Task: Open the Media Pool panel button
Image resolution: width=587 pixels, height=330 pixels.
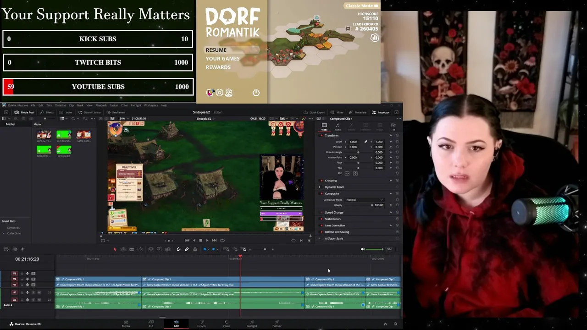Action: tap(24, 112)
